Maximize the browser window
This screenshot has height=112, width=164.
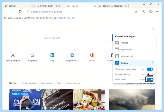pos(151,4)
